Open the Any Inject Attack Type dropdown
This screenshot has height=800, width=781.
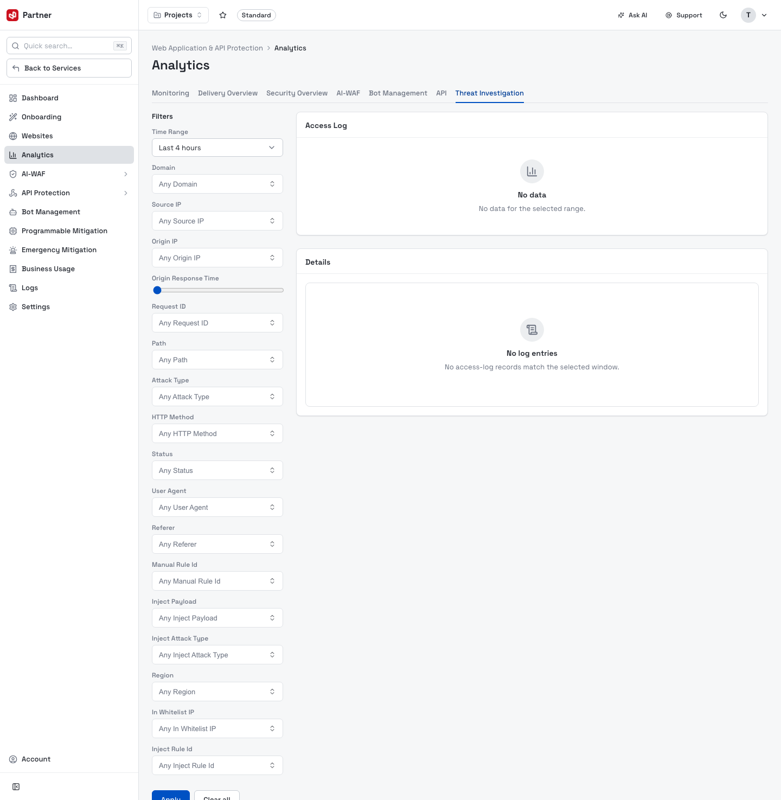tap(217, 655)
